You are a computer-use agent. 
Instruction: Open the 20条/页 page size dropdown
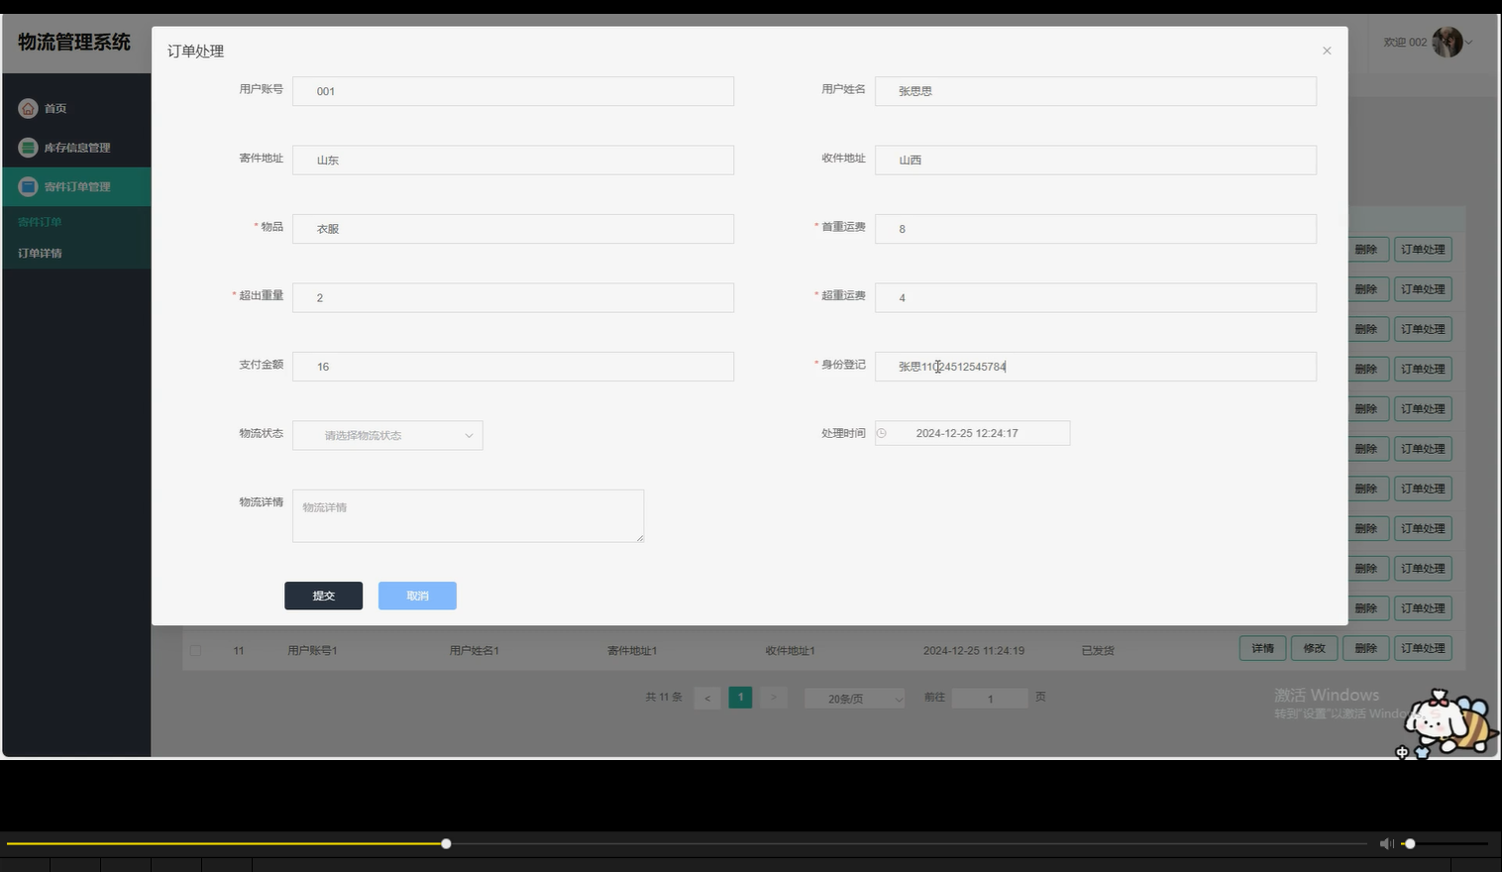pyautogui.click(x=854, y=699)
